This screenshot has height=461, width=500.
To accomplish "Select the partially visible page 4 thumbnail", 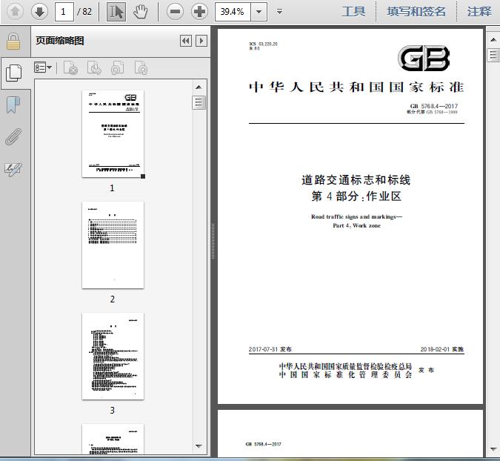I will (x=113, y=439).
